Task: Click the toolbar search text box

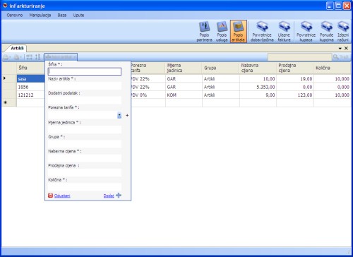Action: click(299, 57)
